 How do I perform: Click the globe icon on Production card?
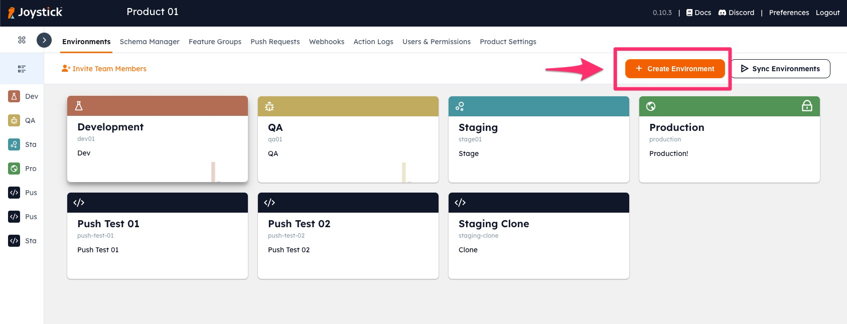click(651, 106)
